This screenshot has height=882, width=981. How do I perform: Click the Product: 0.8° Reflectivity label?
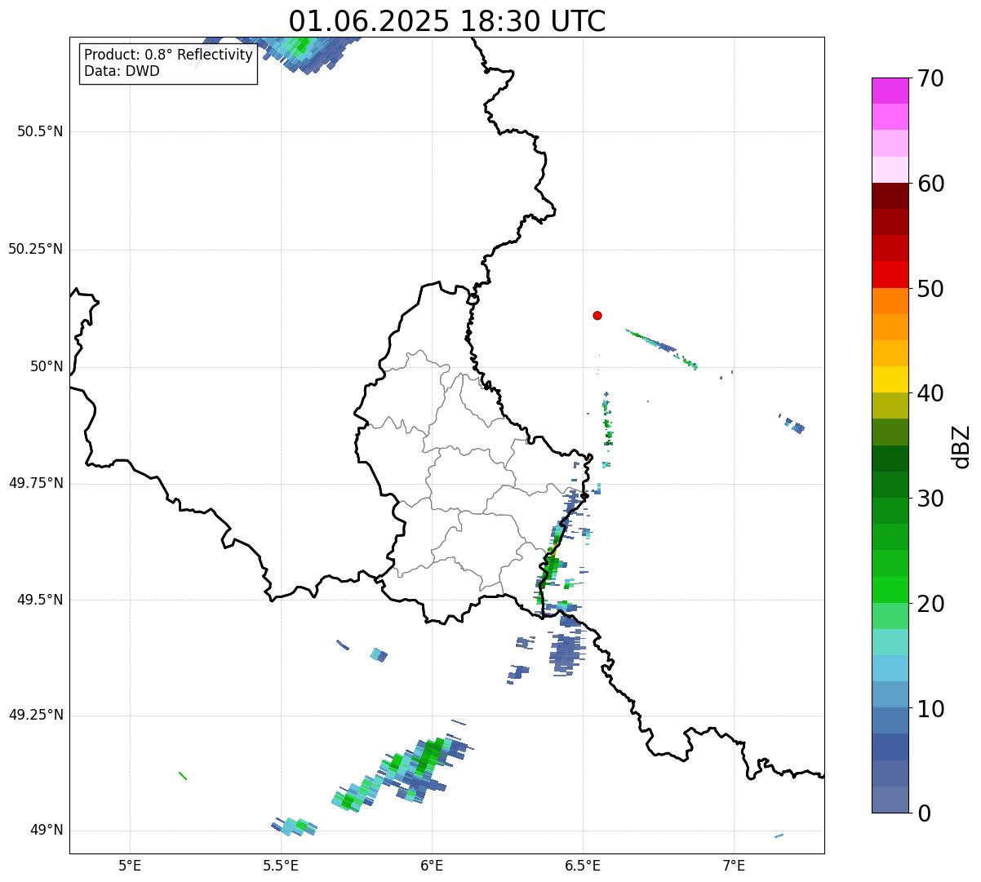pos(169,55)
